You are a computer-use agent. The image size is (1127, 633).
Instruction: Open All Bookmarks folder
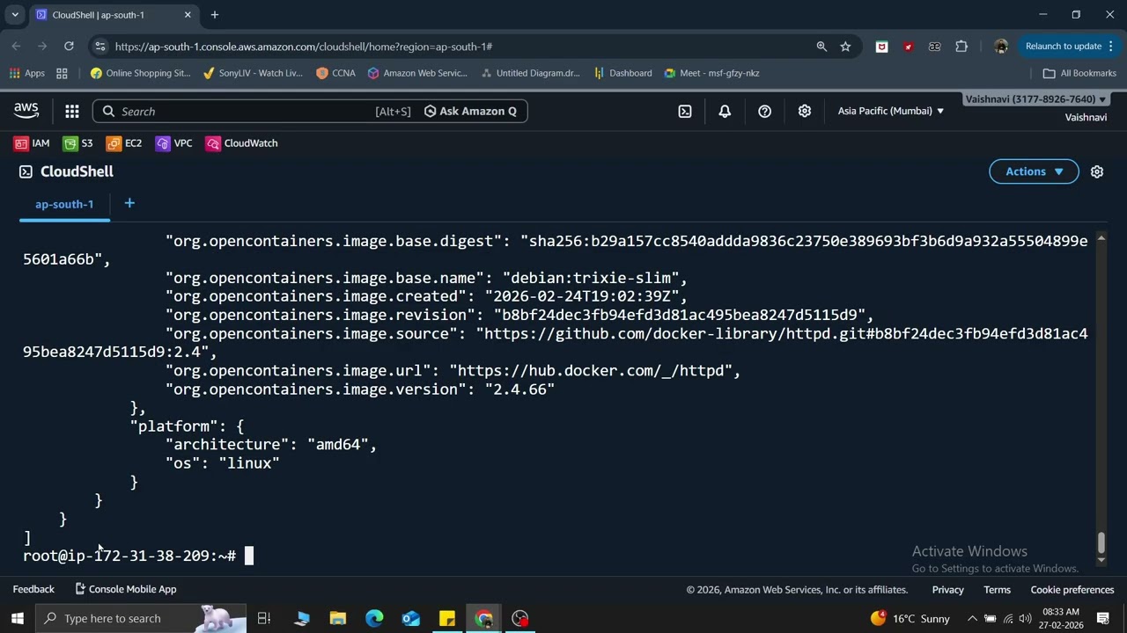point(1079,73)
